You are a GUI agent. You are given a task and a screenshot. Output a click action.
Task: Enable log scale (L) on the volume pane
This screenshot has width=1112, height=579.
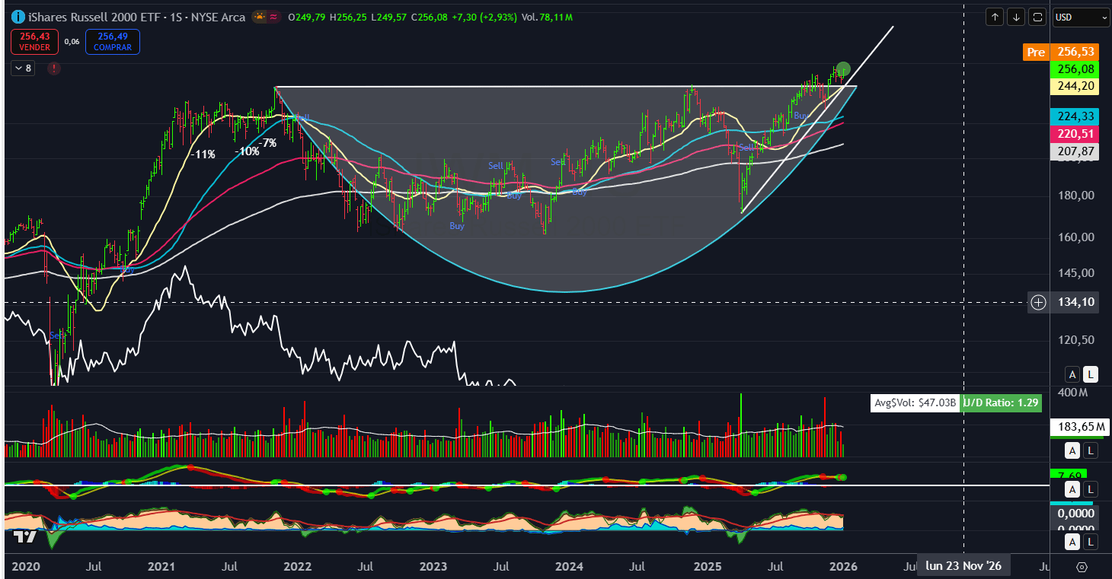pos(1091,451)
